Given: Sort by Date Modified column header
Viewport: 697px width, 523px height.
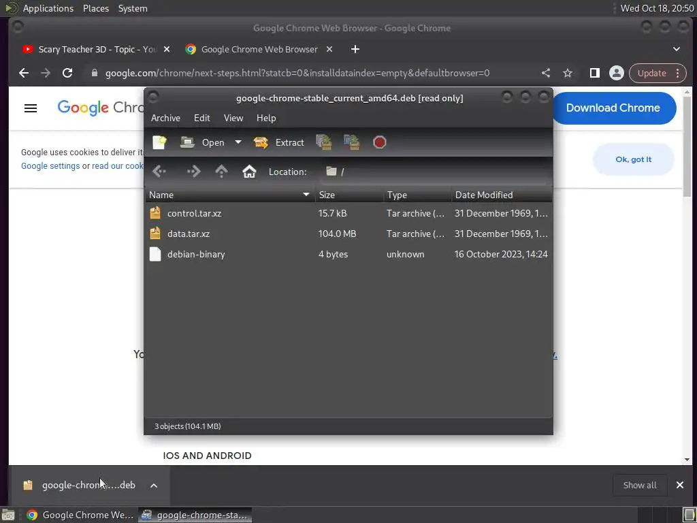Looking at the screenshot, I should [502, 195].
